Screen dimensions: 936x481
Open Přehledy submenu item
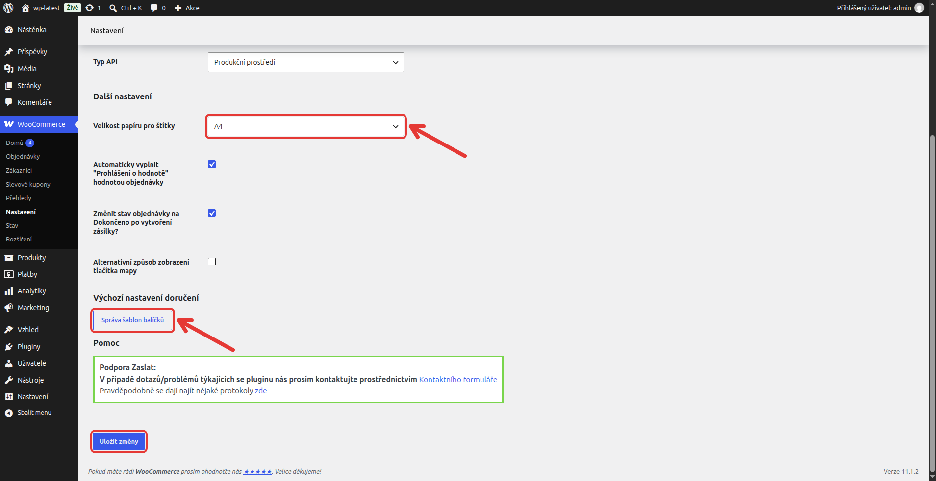tap(19, 198)
